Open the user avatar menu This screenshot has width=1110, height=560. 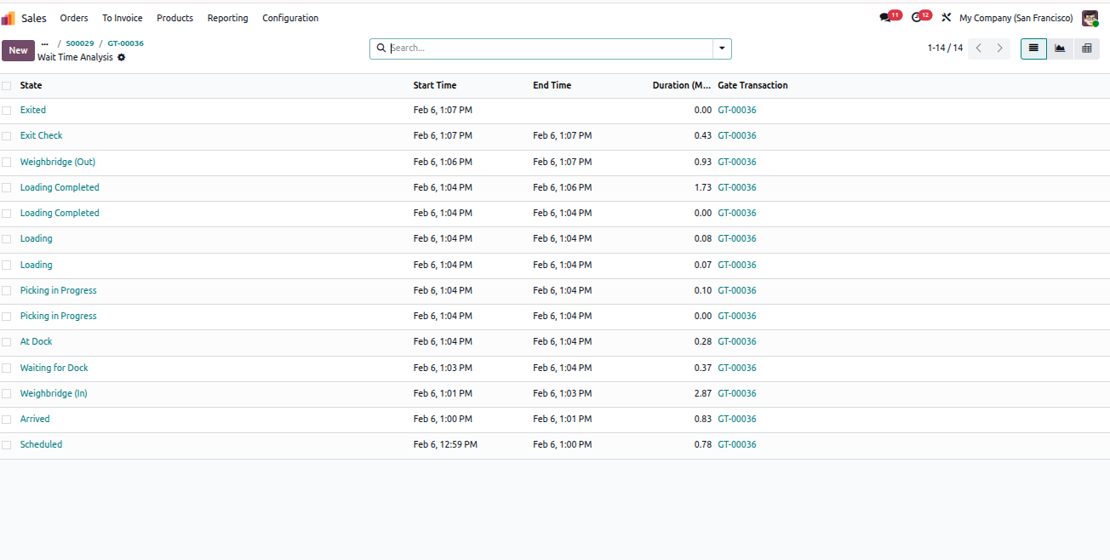click(x=1090, y=18)
